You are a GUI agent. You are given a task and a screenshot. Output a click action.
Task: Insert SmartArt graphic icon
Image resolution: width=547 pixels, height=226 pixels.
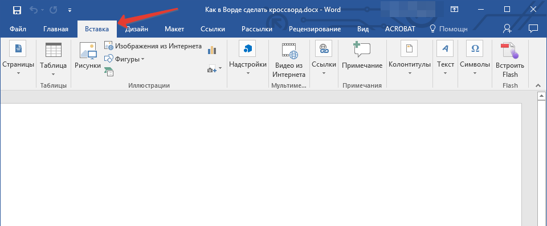(x=109, y=72)
